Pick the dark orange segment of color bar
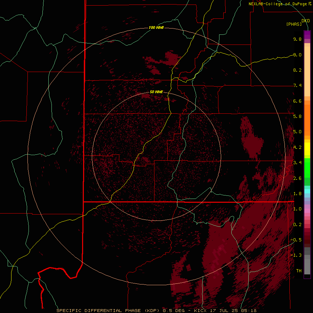 [307, 120]
